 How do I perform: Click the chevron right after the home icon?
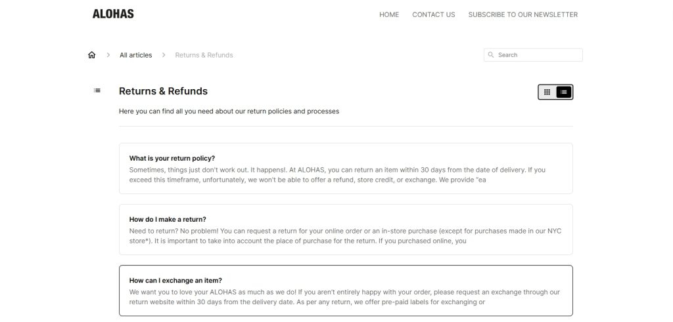coord(108,55)
